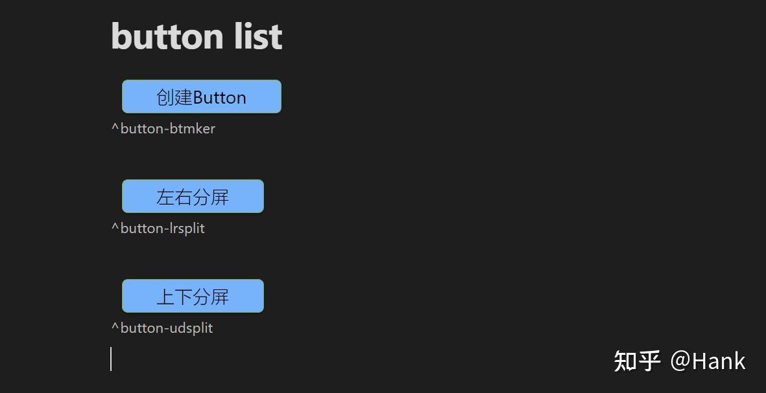Click the empty space between 左右分屏 and 上下分屏 buttons
The height and width of the screenshot is (393, 766).
tap(193, 259)
